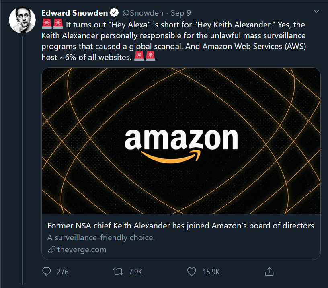Click the siren emoji at the tweet start
The height and width of the screenshot is (288, 328).
pos(47,24)
